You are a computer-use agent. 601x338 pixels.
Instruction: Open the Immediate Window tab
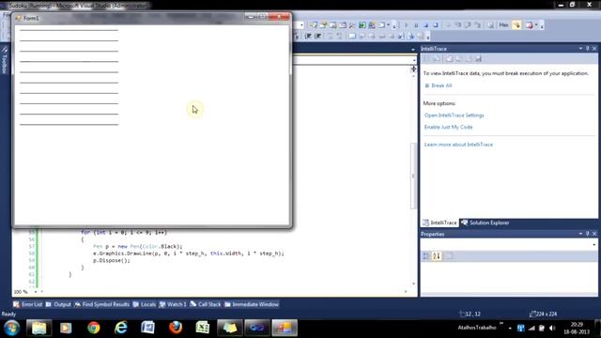pos(252,304)
